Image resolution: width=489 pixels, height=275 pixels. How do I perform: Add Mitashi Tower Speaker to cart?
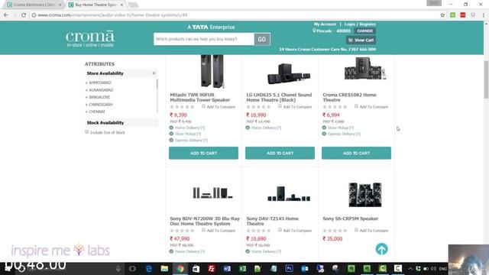pos(204,153)
